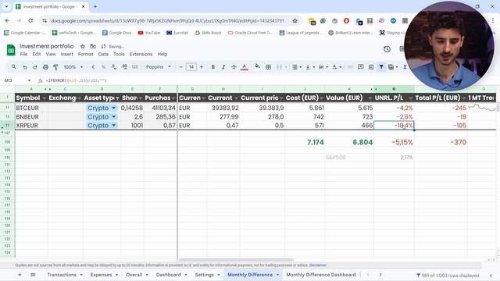The width and height of the screenshot is (500, 281).
Task: Undo the last action
Action: tap(25, 67)
